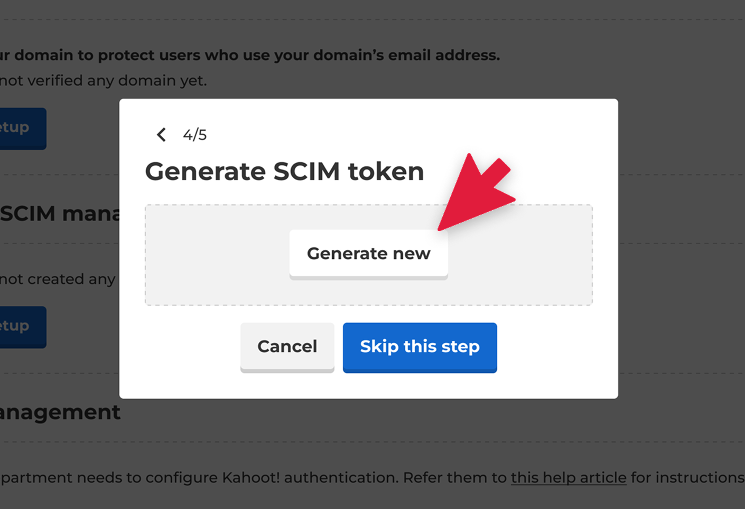
Task: Click the Generate new button
Action: tap(368, 253)
